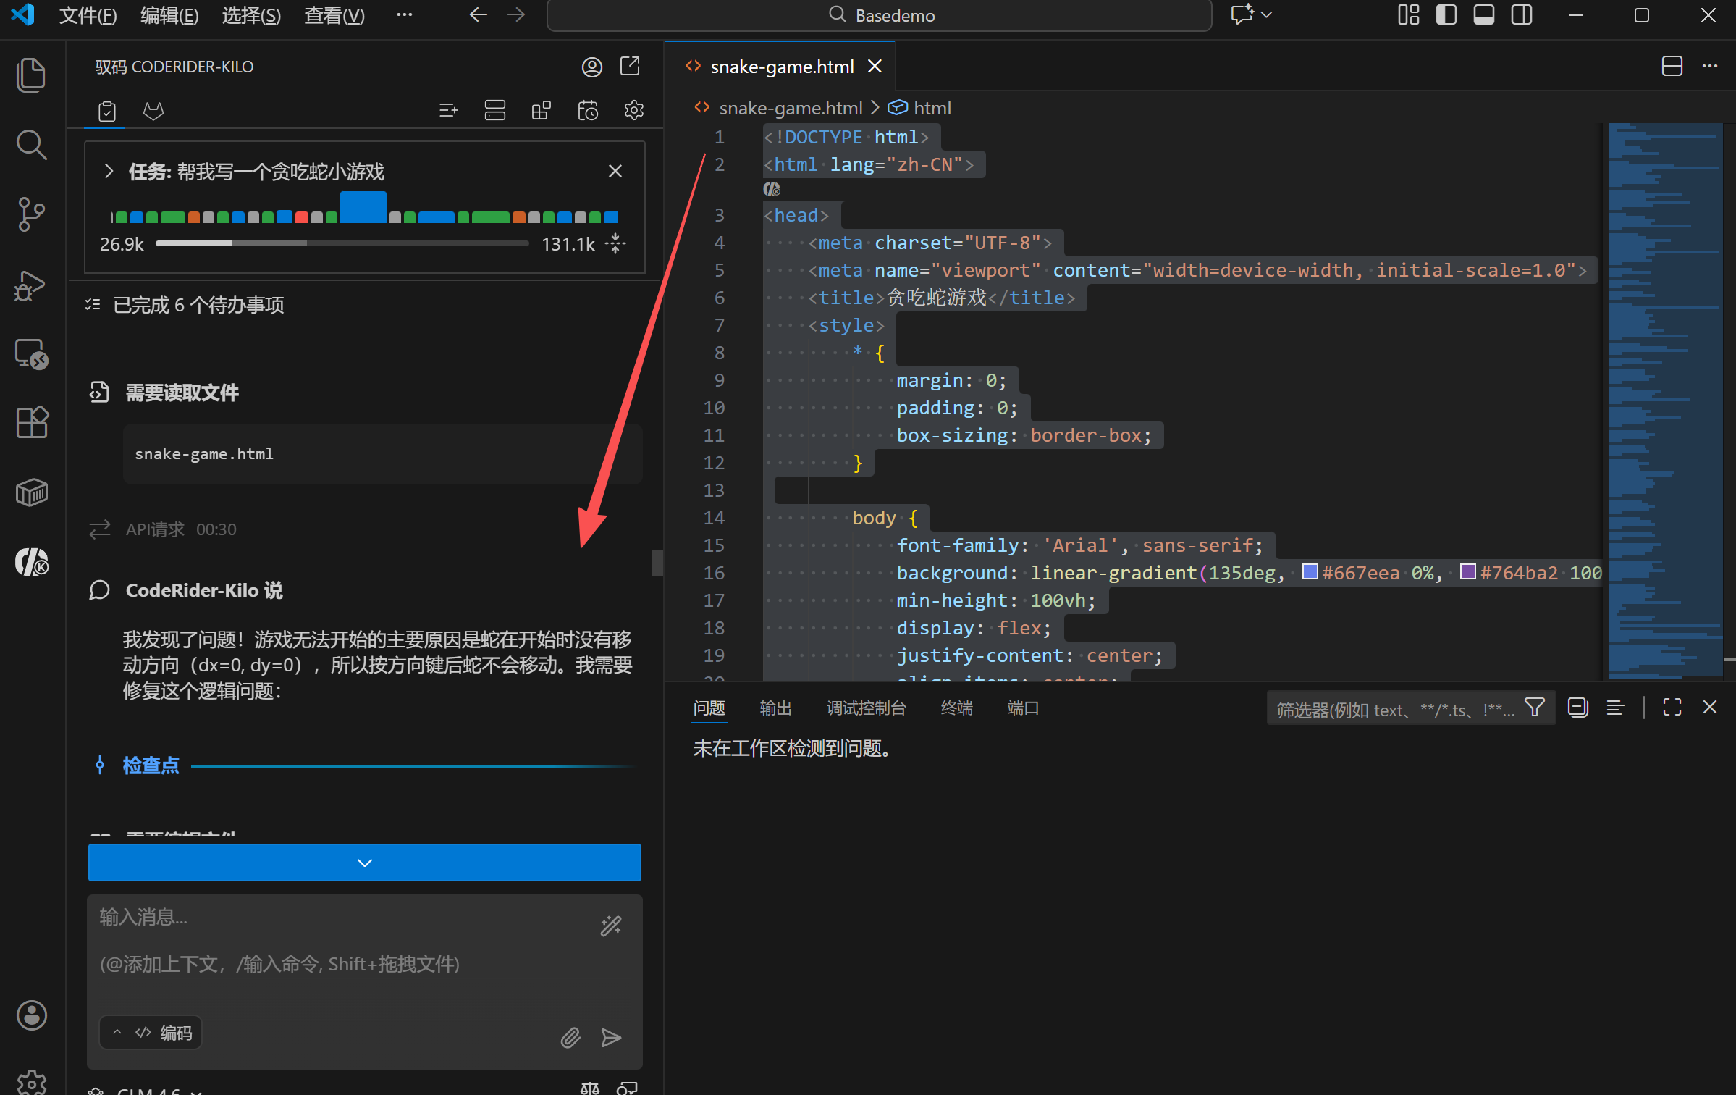The image size is (1736, 1095).
Task: Toggle the bottom panel layout button
Action: 1483,15
